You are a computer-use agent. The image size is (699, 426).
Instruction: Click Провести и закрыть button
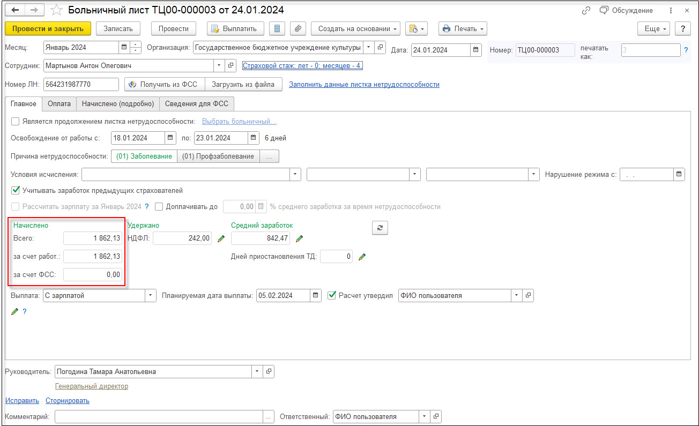[48, 28]
